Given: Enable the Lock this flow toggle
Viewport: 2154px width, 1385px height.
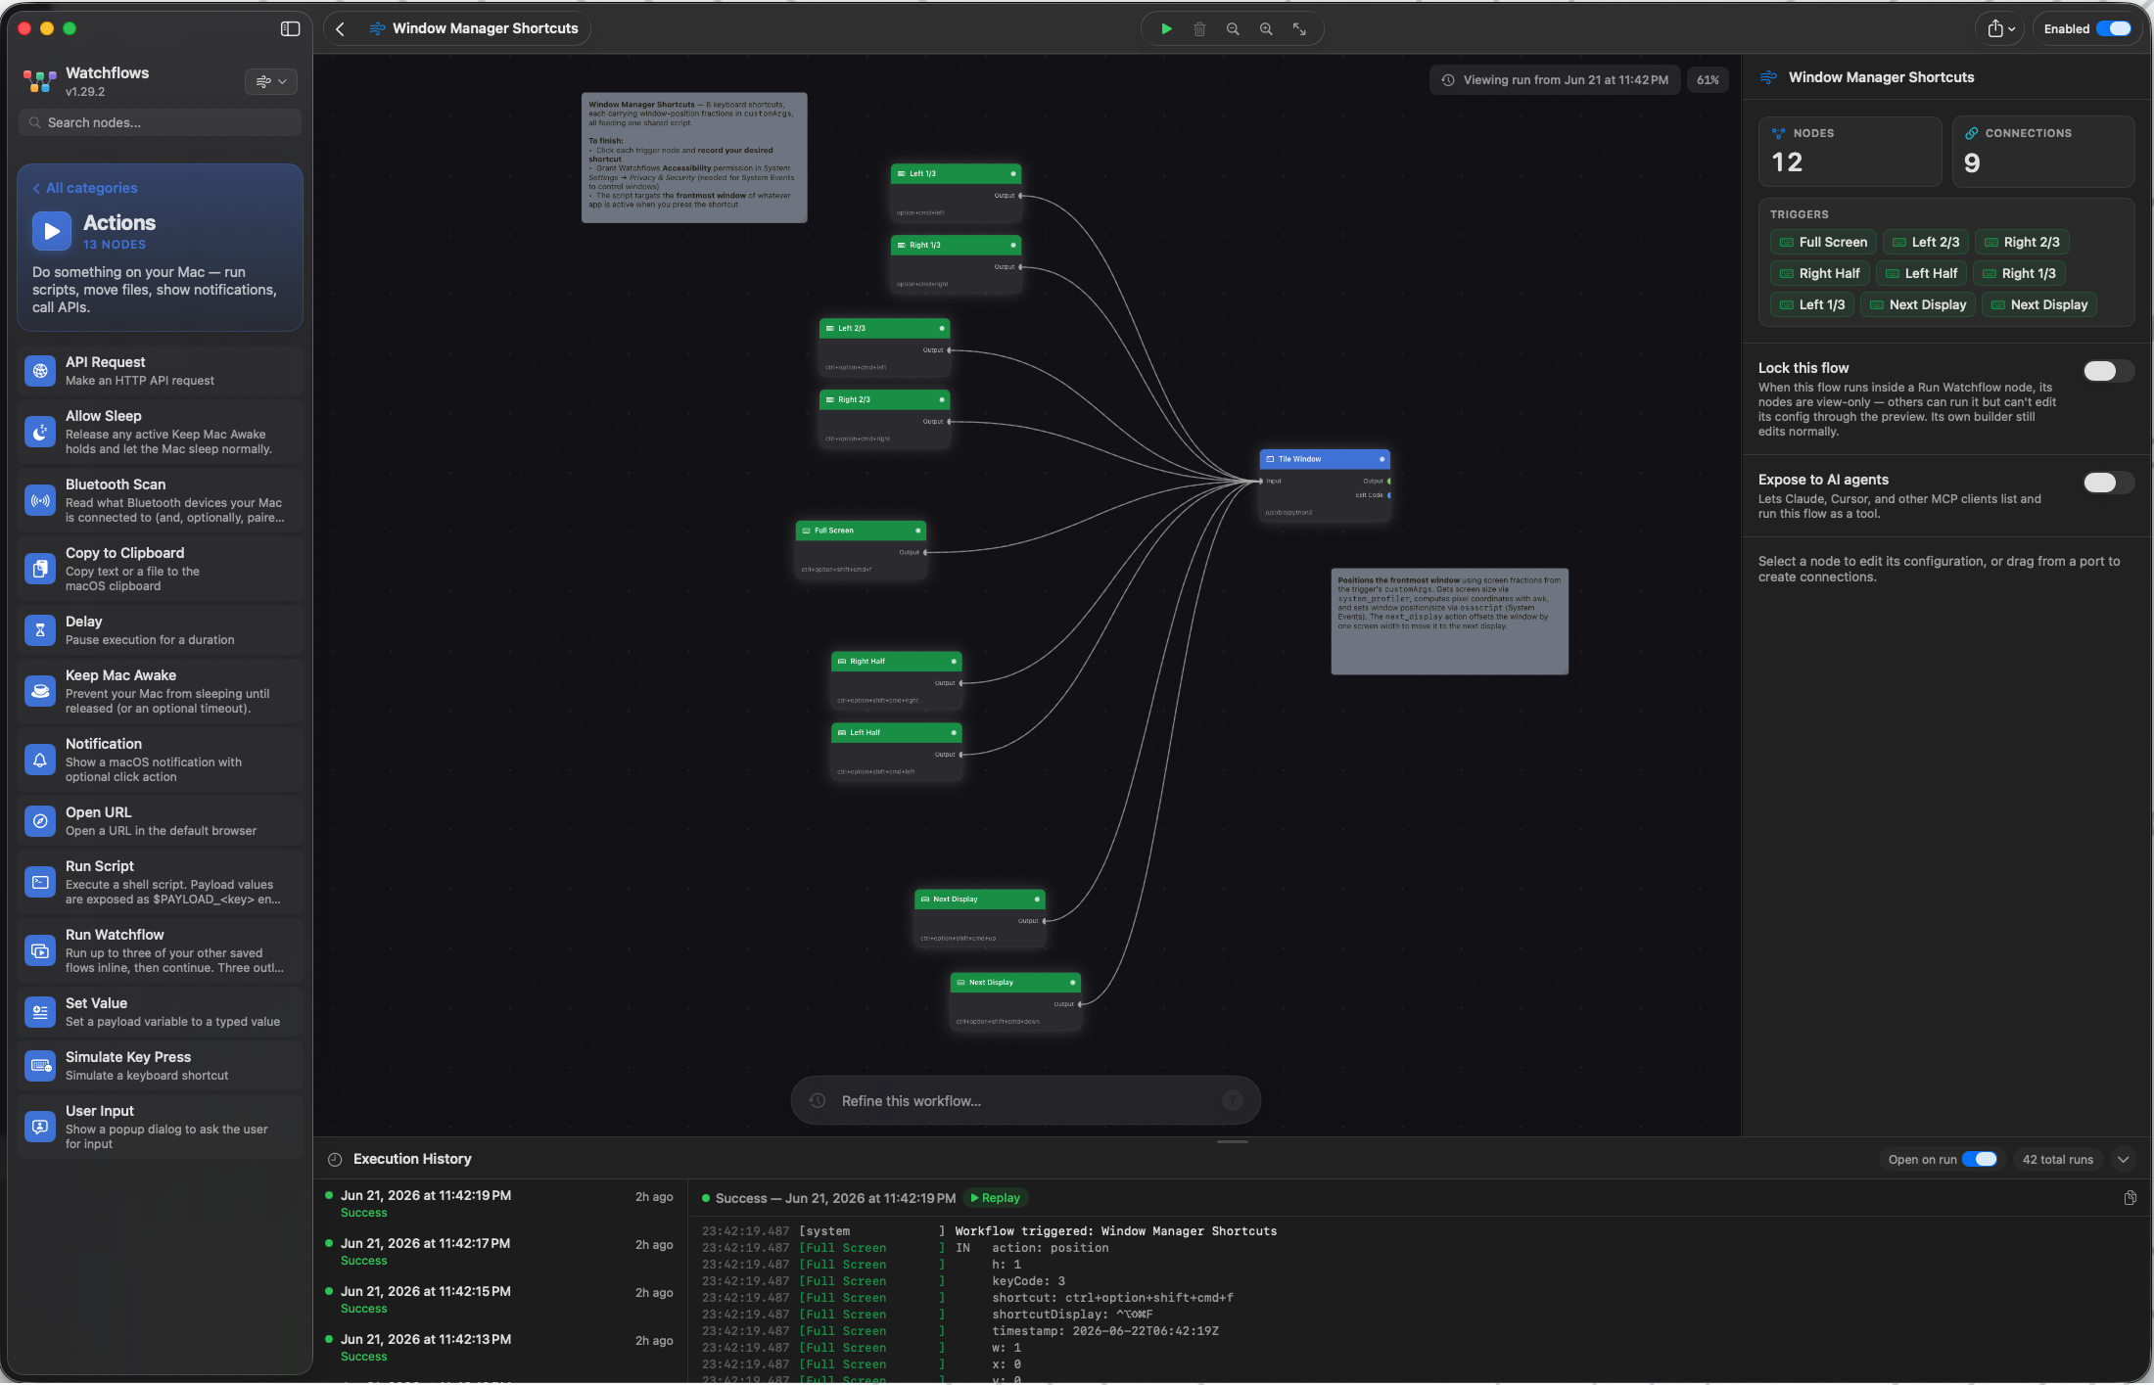Looking at the screenshot, I should click(x=2107, y=371).
